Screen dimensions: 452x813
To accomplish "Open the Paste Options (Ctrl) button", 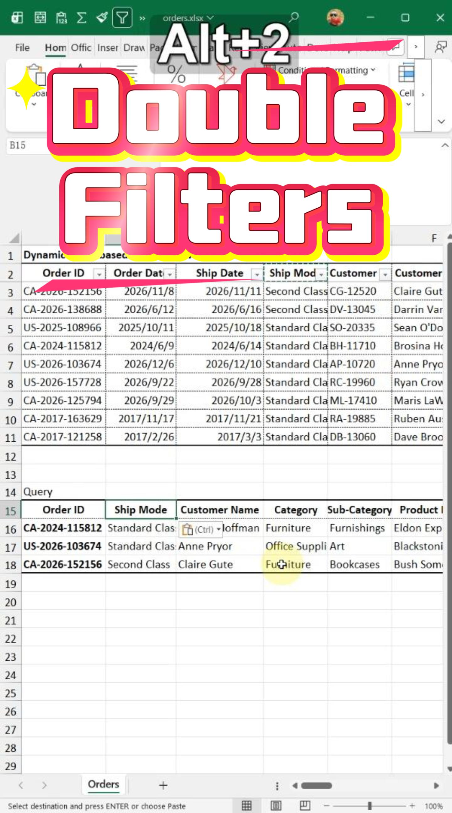I will click(201, 529).
